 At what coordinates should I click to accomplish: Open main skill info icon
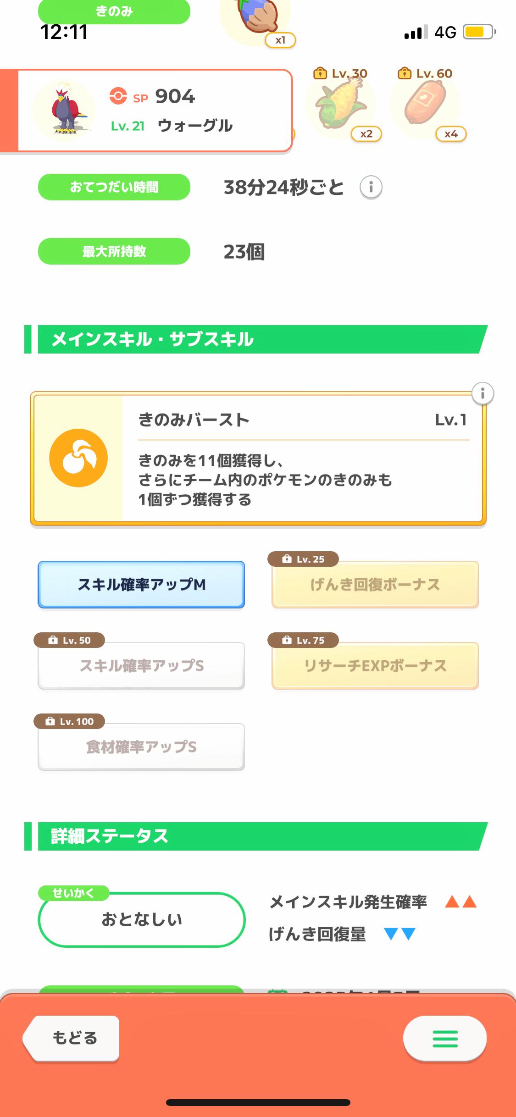coord(483,393)
